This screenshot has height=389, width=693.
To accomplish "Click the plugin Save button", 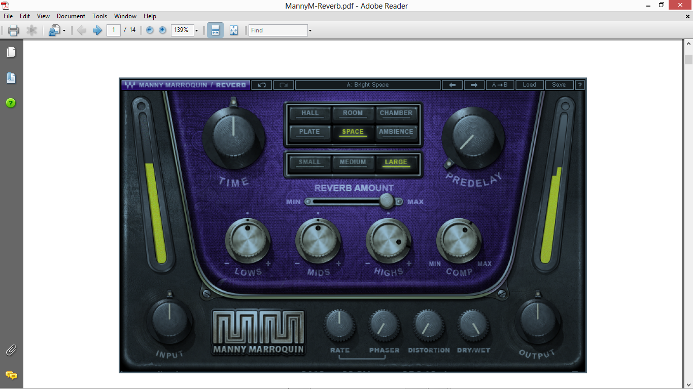I will (x=559, y=85).
